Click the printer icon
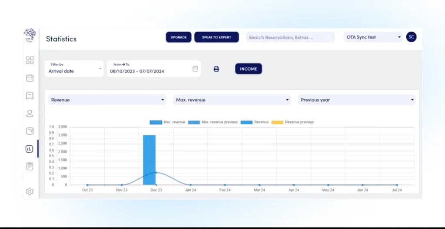Image resolution: width=445 pixels, height=229 pixels. point(216,69)
